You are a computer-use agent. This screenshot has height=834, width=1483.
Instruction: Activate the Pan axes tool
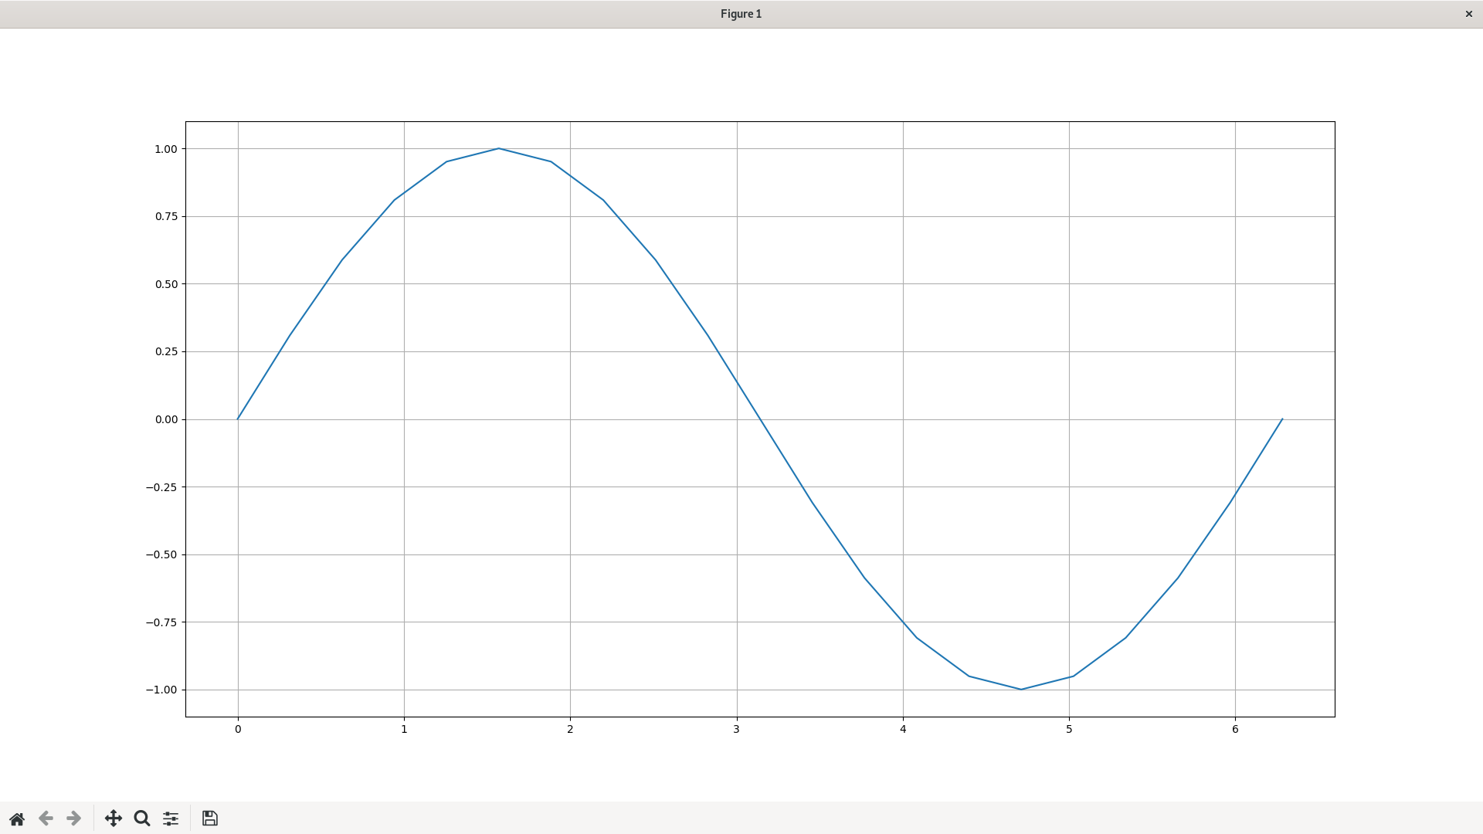(x=114, y=819)
